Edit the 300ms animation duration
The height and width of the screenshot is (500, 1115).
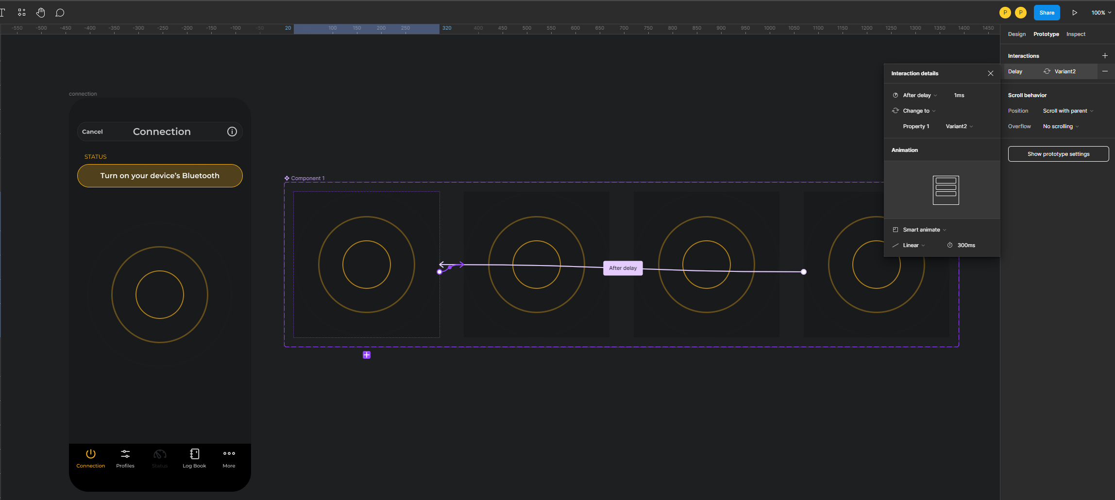click(x=966, y=245)
